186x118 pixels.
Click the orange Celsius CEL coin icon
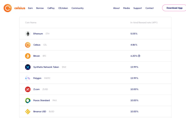tap(28, 45)
